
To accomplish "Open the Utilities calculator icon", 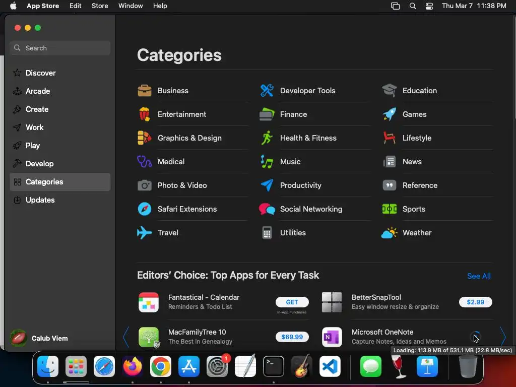I will (267, 233).
